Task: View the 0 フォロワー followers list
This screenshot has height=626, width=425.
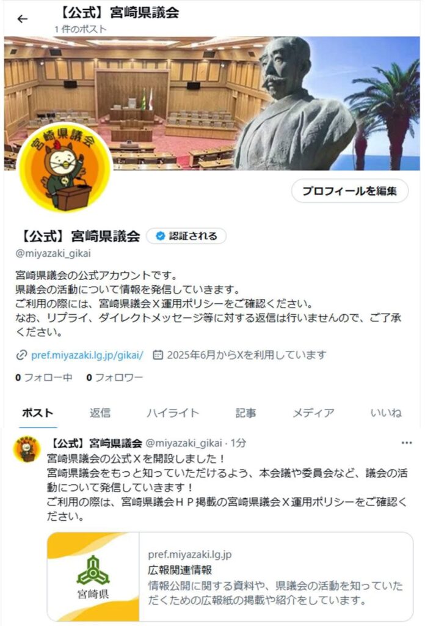Action: tap(114, 377)
